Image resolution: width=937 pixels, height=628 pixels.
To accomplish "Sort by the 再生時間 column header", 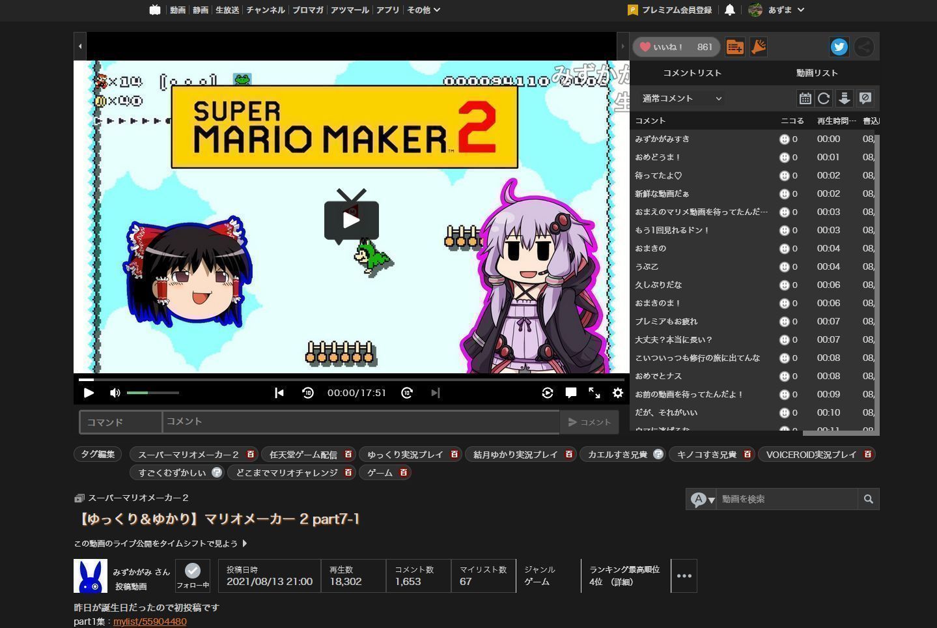I will (837, 121).
